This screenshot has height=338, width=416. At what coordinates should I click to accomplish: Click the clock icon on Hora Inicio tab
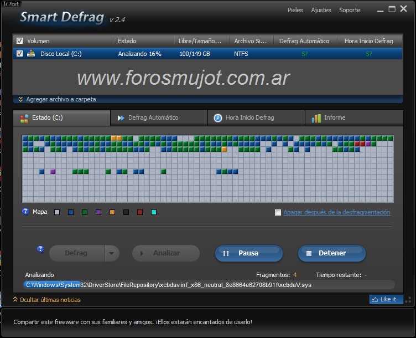pyautogui.click(x=218, y=118)
